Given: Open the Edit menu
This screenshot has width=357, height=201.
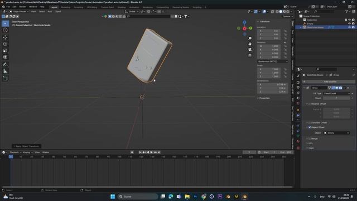Looking at the screenshot, I should 15,7.
